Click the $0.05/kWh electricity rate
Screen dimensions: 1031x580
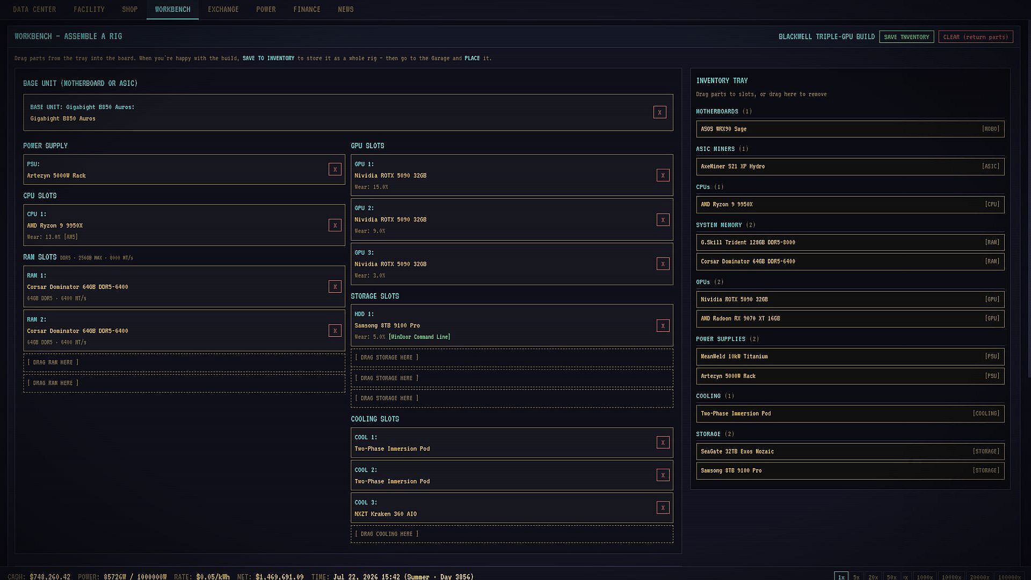213,577
